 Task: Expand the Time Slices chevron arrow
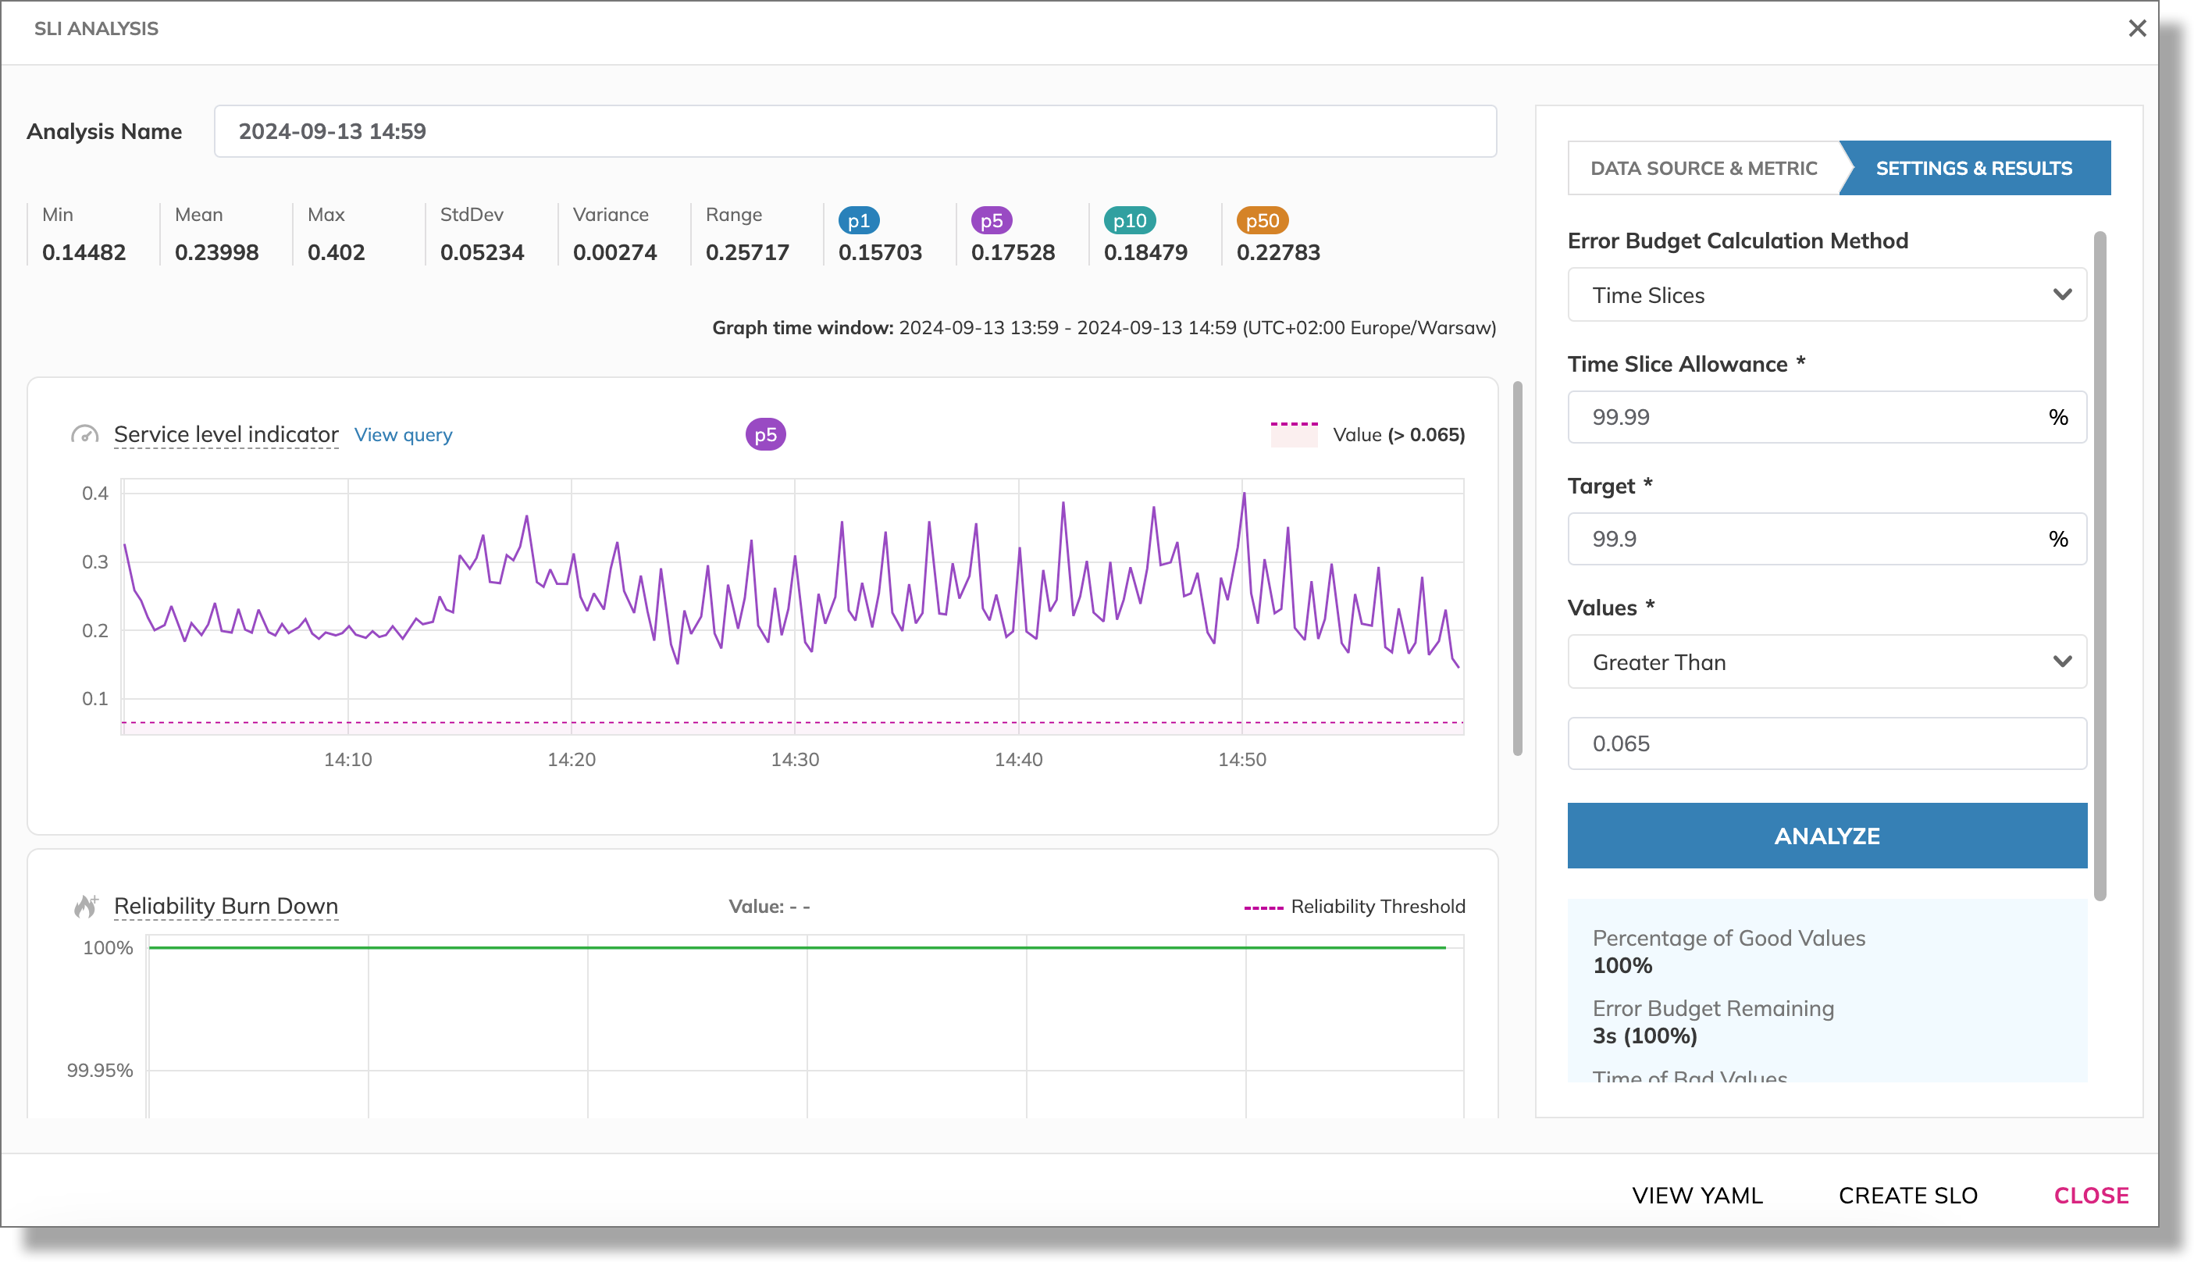click(2062, 294)
